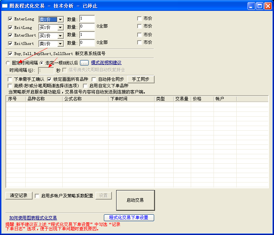Enable the 高频 (秒或分笔周期) option
Image resolution: width=274 pixels, height=235 pixels.
10,86
